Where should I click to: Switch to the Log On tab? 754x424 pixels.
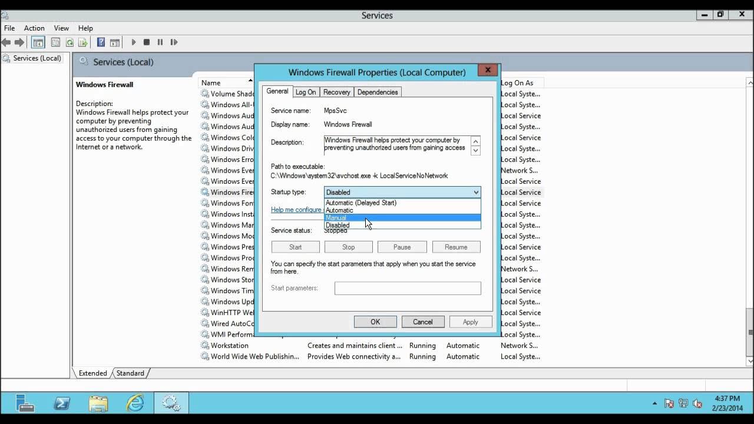(306, 92)
